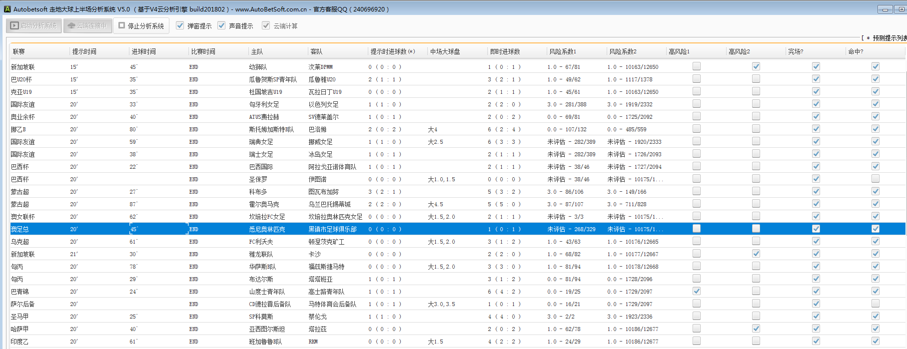Uncheck 高风险1 in the 巴青锦 row

point(697,291)
